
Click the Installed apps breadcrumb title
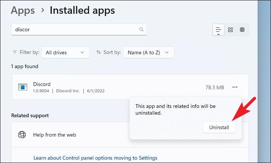point(82,10)
